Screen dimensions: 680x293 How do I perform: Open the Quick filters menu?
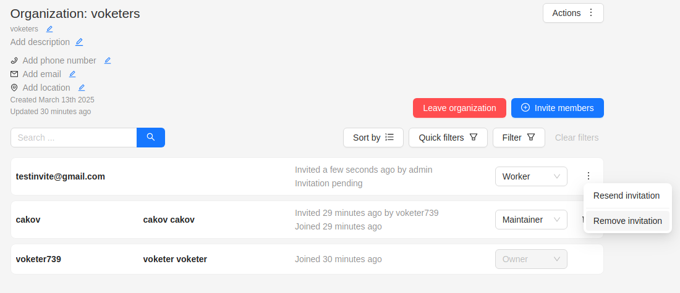tap(448, 138)
